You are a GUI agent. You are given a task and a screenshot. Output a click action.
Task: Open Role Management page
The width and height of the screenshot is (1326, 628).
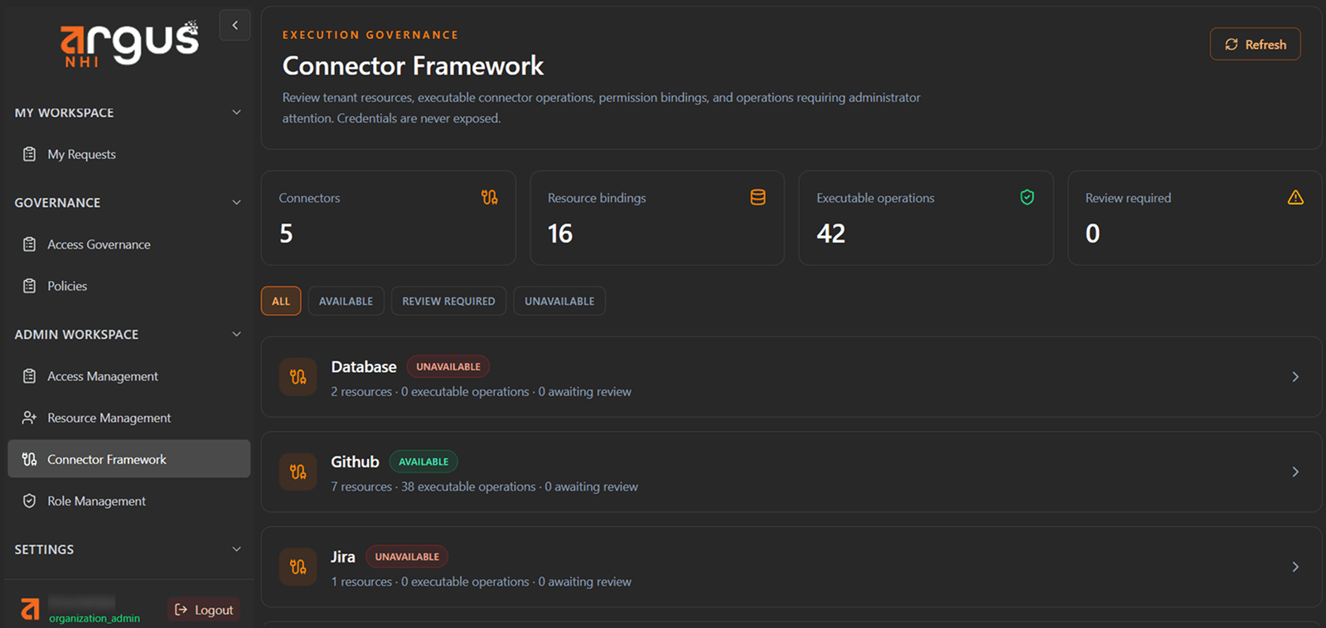tap(129, 501)
